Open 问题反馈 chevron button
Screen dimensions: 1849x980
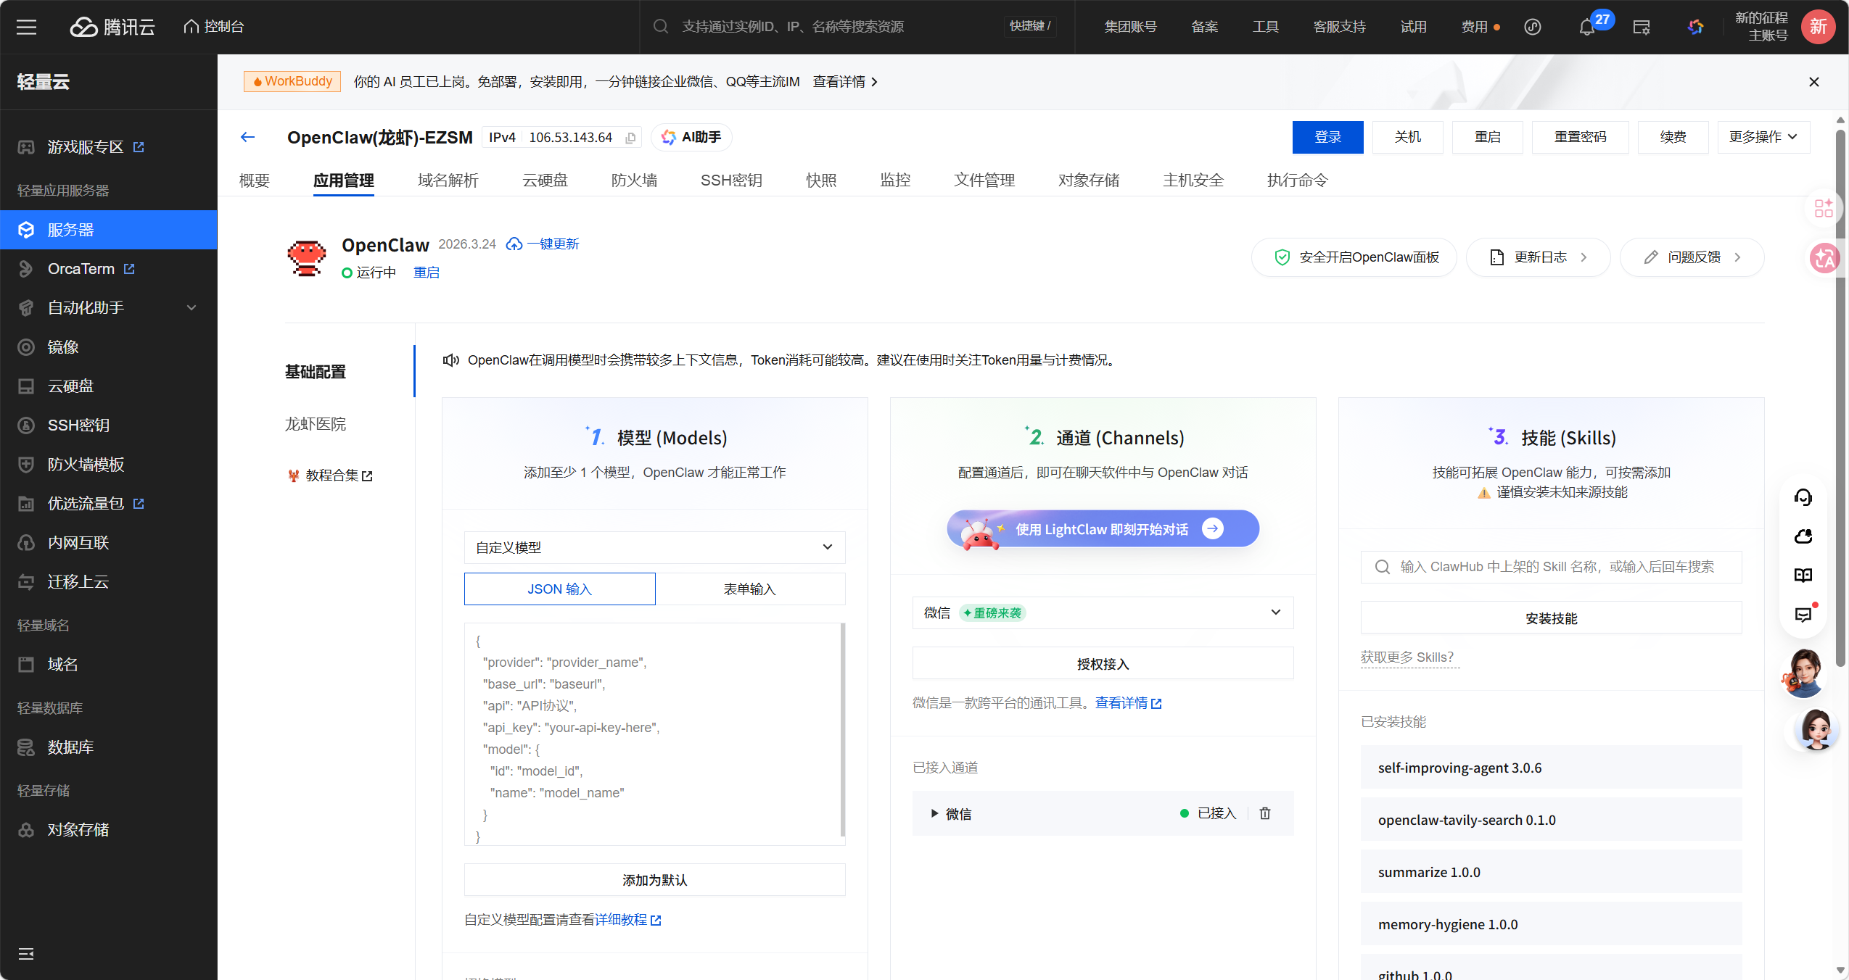(1692, 257)
